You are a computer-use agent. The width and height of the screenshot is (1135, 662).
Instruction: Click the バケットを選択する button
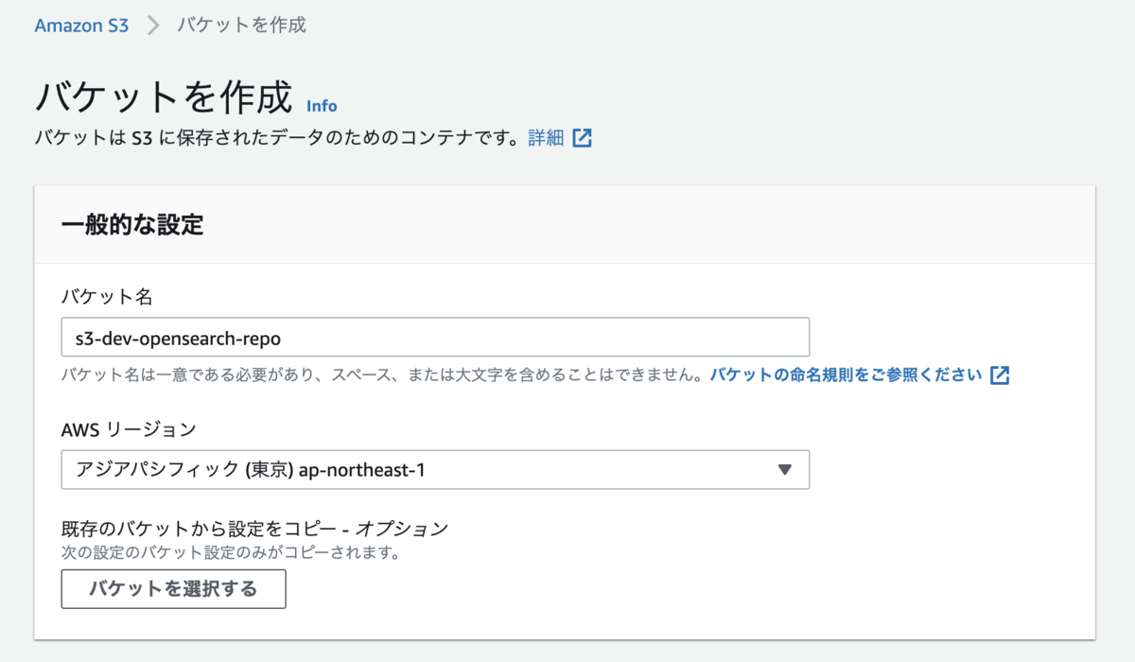(174, 589)
